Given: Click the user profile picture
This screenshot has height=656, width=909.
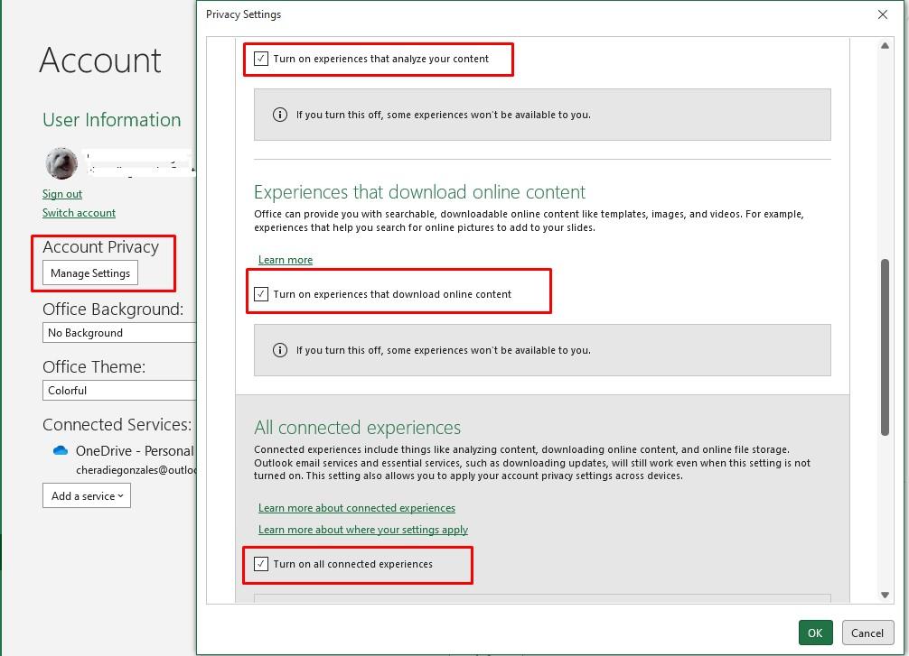Looking at the screenshot, I should 61,163.
